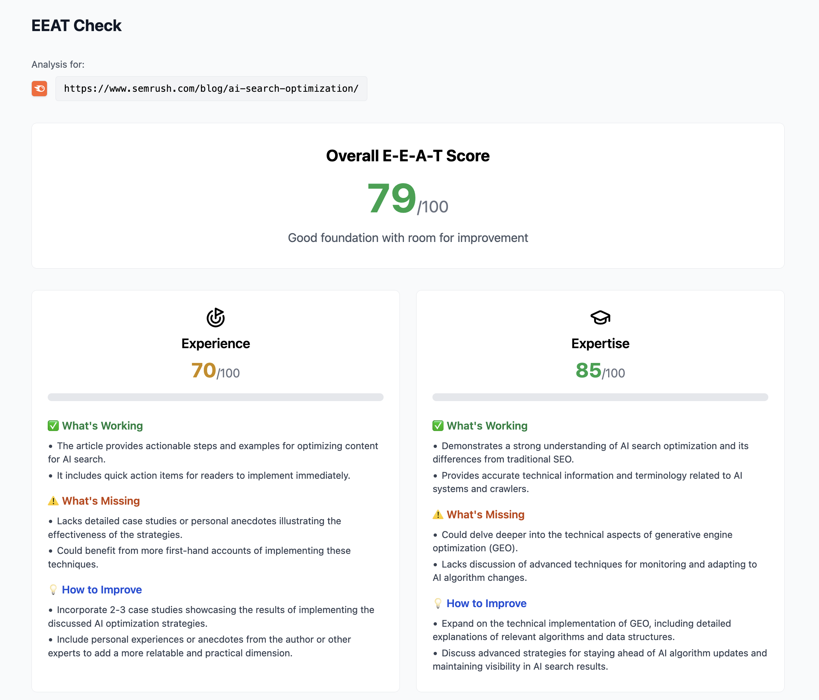Click the overall 79 score number
The image size is (819, 700).
392,198
